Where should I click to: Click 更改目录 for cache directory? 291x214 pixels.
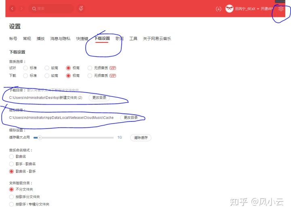[131, 117]
